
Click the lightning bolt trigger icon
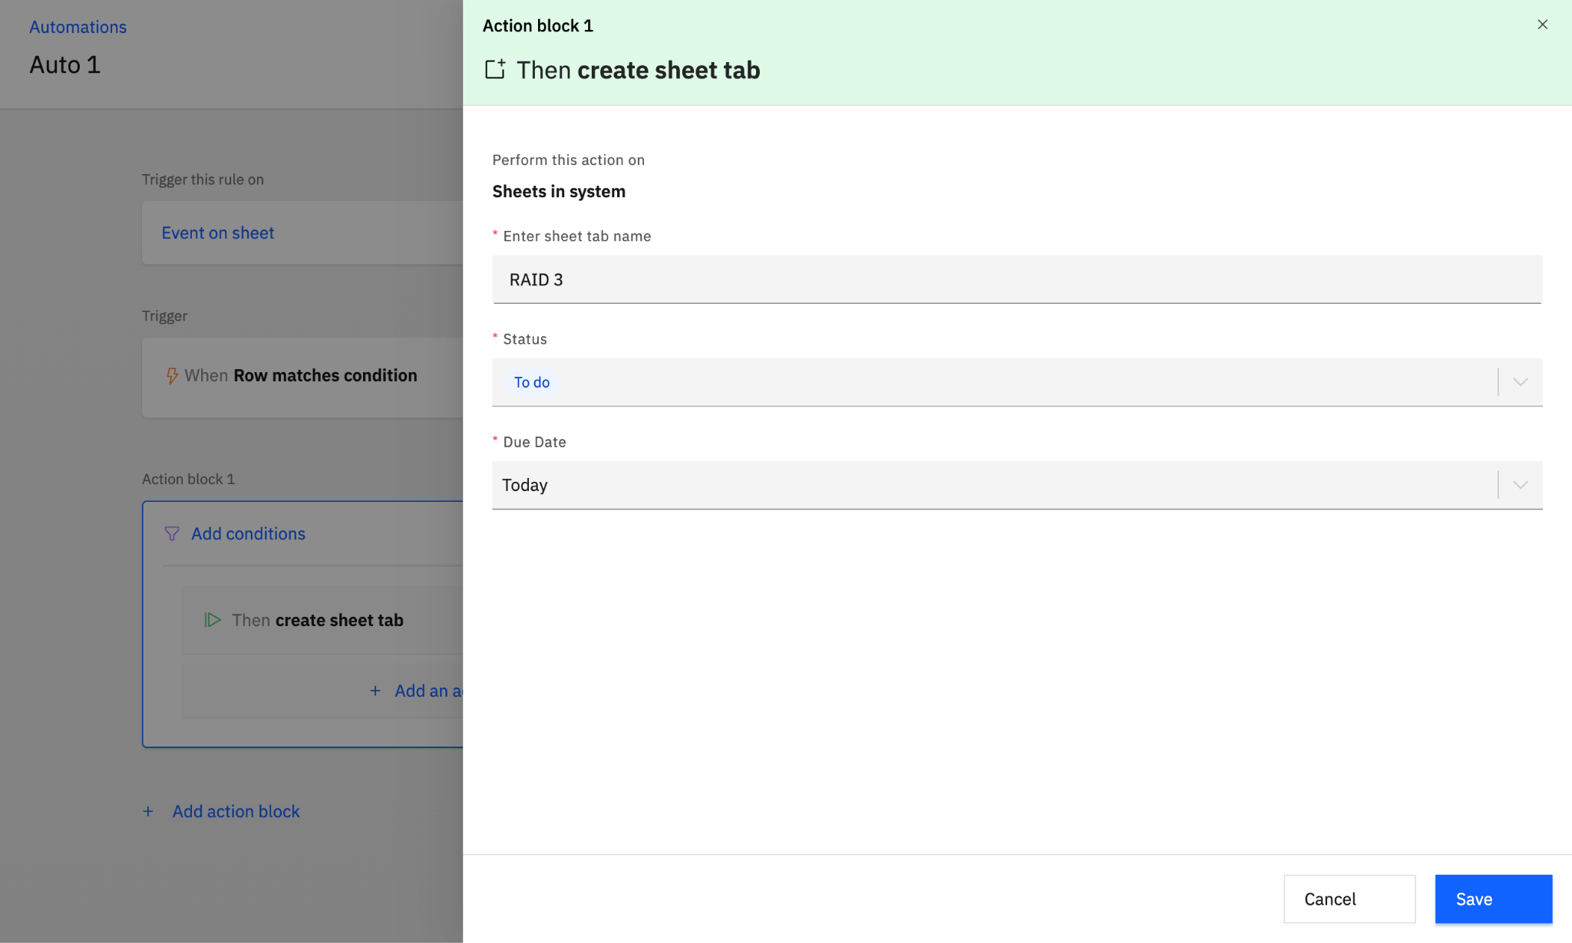(172, 376)
